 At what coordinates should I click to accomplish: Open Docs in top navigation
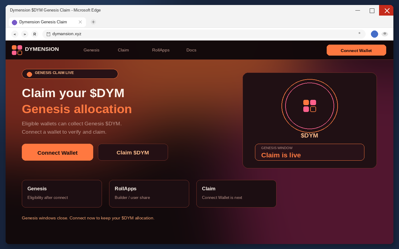191,50
